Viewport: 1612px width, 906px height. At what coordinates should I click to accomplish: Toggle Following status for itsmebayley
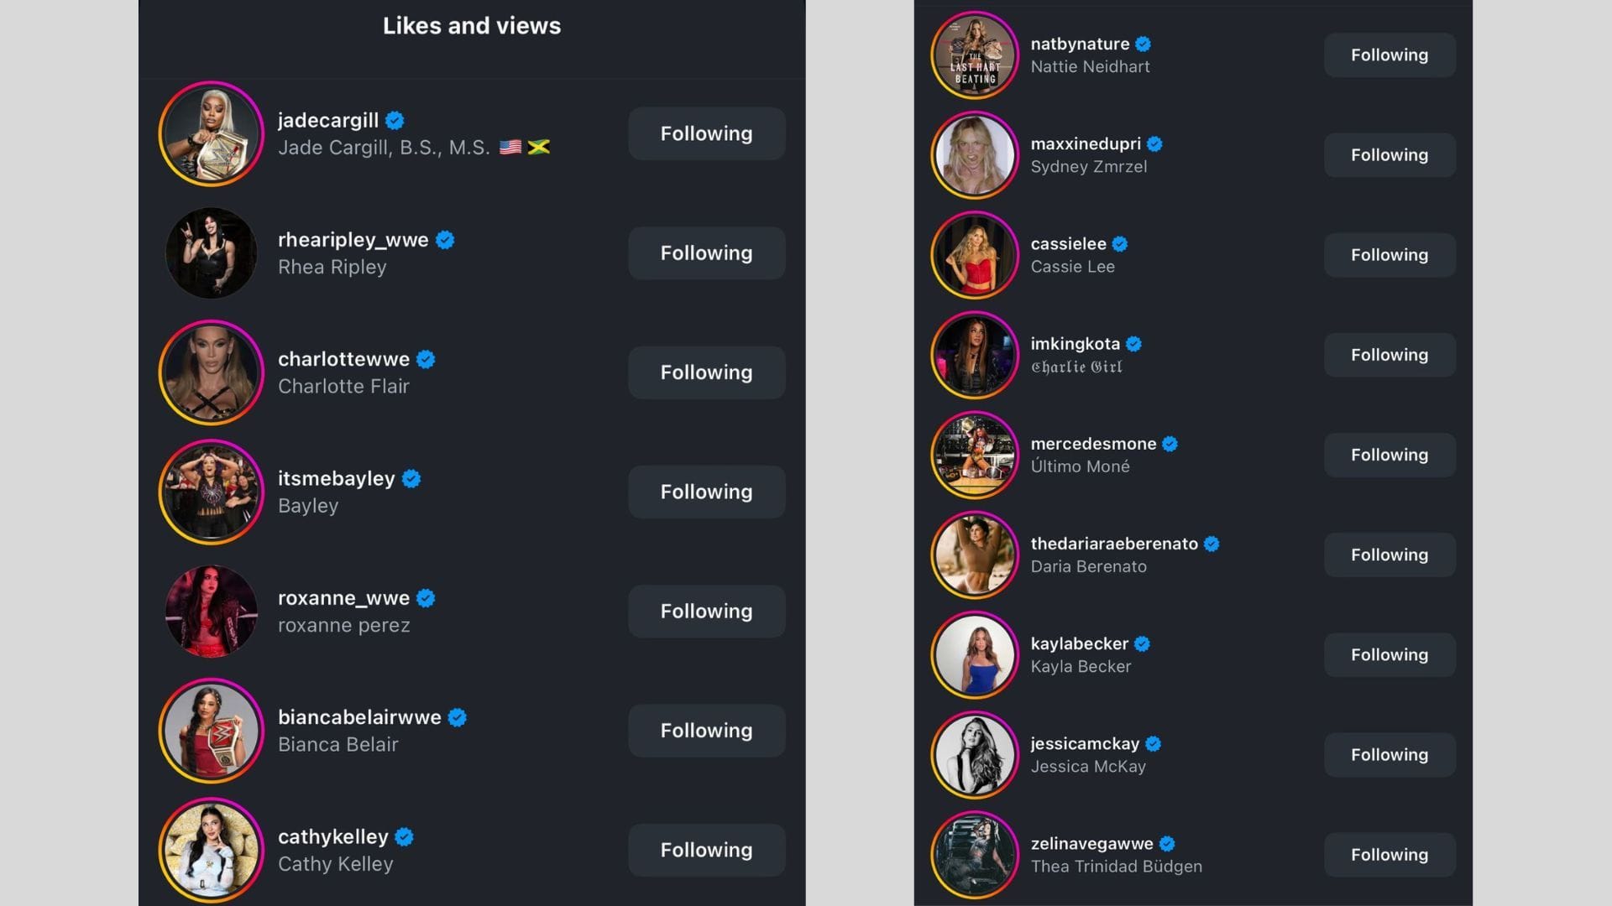[706, 492]
